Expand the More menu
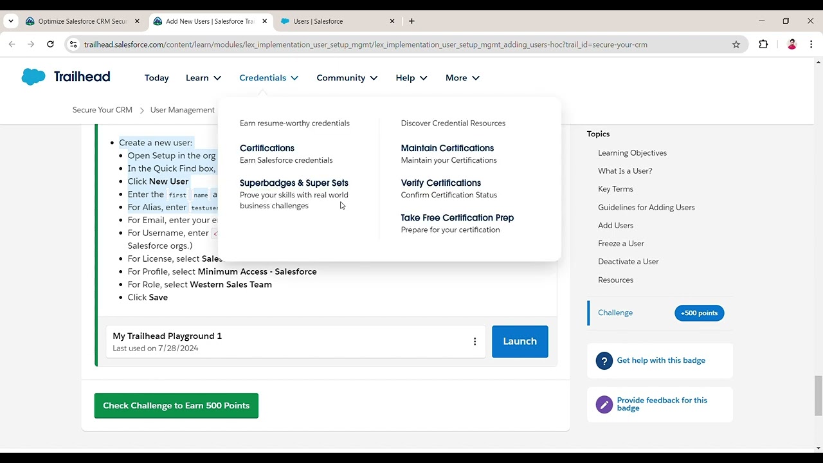Image resolution: width=823 pixels, height=463 pixels. click(462, 78)
